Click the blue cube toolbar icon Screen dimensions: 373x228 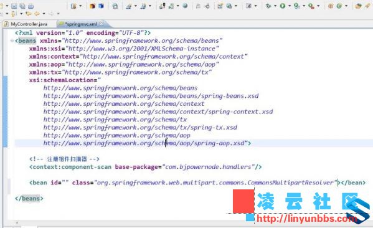tap(101, 6)
